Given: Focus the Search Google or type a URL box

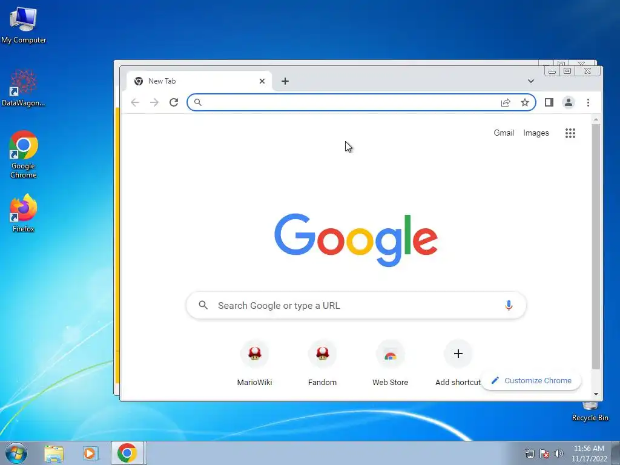Looking at the screenshot, I should [356, 305].
